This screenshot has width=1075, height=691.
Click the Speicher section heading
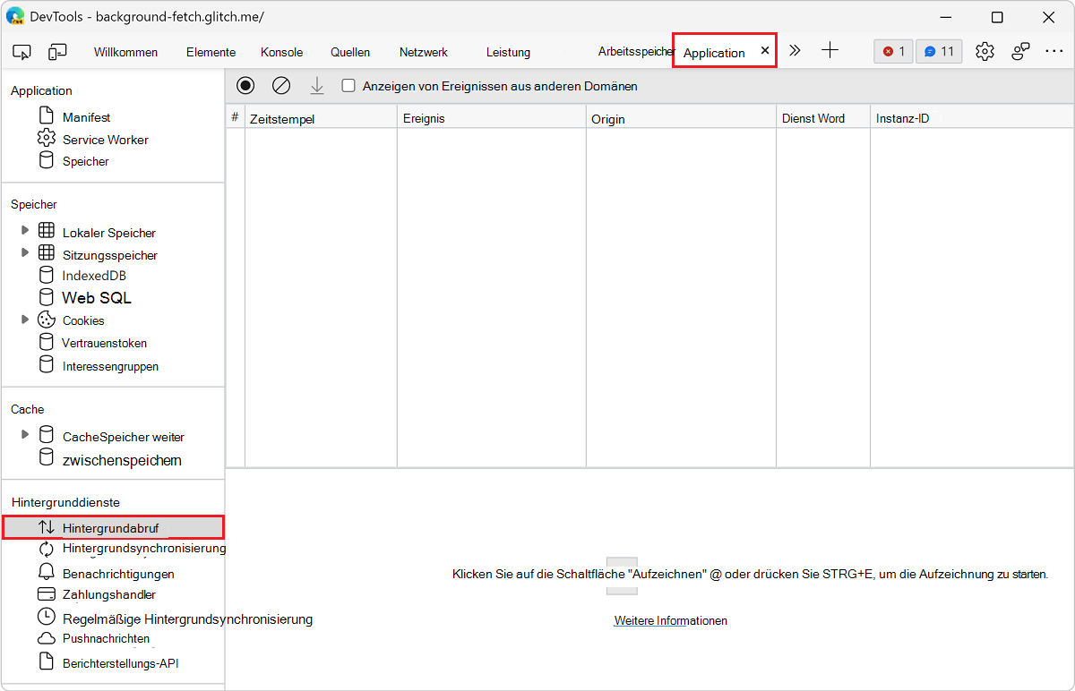click(x=34, y=204)
